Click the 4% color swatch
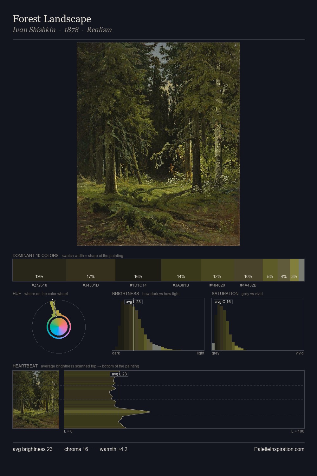The image size is (317, 476). 284,270
